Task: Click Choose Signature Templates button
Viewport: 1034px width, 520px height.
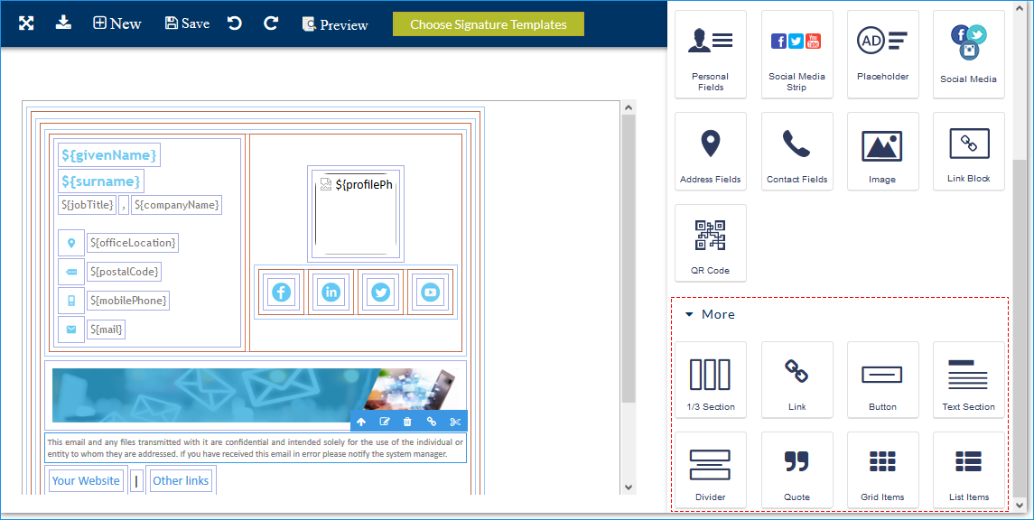Action: coord(488,24)
